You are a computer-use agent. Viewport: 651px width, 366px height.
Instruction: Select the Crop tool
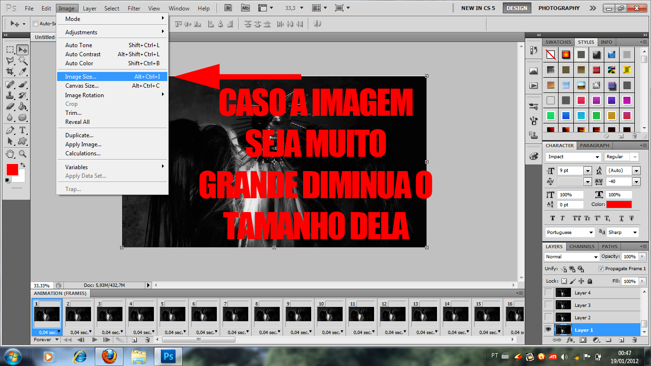10,71
